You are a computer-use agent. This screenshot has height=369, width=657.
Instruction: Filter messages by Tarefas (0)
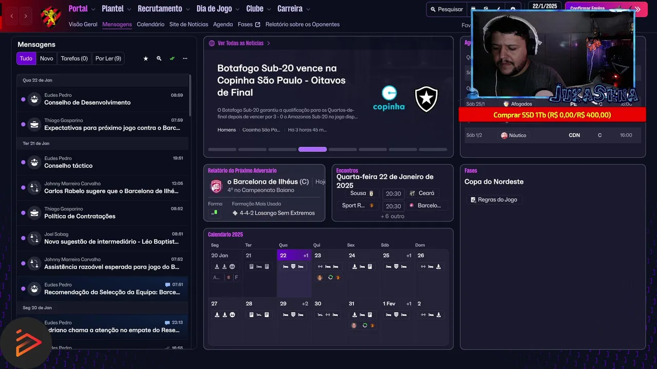pyautogui.click(x=74, y=58)
